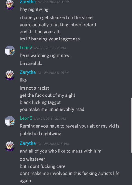
Task: Click the chat scrollbar thumb on the right edge
Action: point(131,125)
